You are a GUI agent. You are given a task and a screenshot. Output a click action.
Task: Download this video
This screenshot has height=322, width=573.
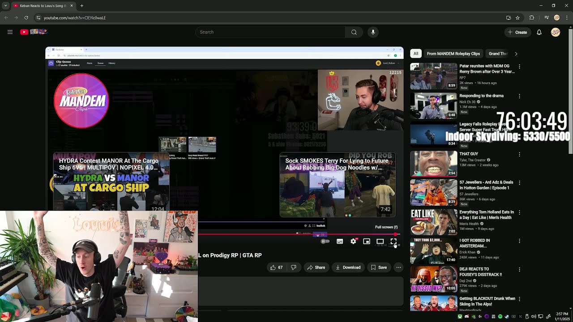coord(348,267)
